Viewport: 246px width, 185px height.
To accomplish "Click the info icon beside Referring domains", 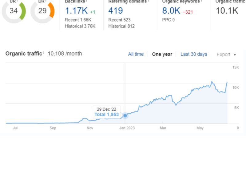I will pyautogui.click(x=148, y=1).
